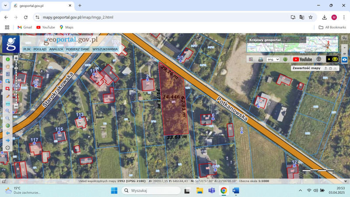The image size is (350, 197).
Task: Click the plus button on zoom slider
Action: tap(16, 58)
